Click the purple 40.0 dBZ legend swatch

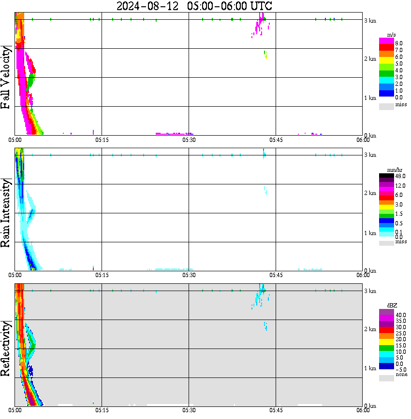click(386, 312)
